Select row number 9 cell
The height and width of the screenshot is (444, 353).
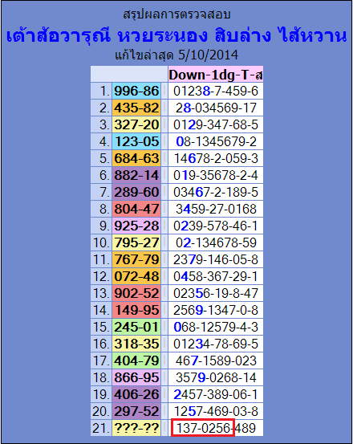click(x=101, y=226)
